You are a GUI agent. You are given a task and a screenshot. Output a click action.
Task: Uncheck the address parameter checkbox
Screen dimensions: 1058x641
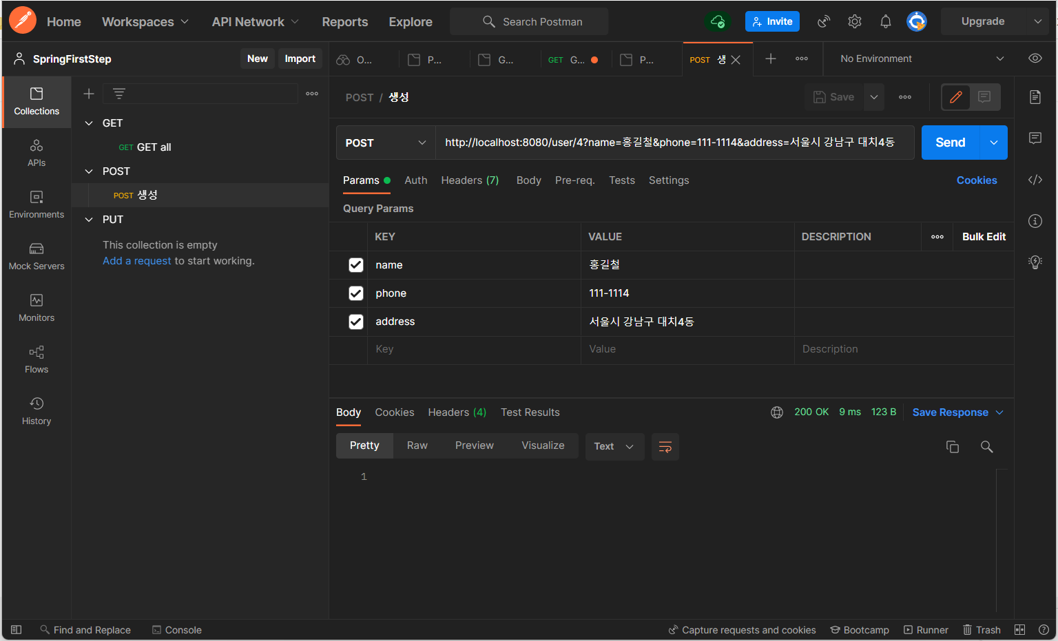click(x=356, y=322)
